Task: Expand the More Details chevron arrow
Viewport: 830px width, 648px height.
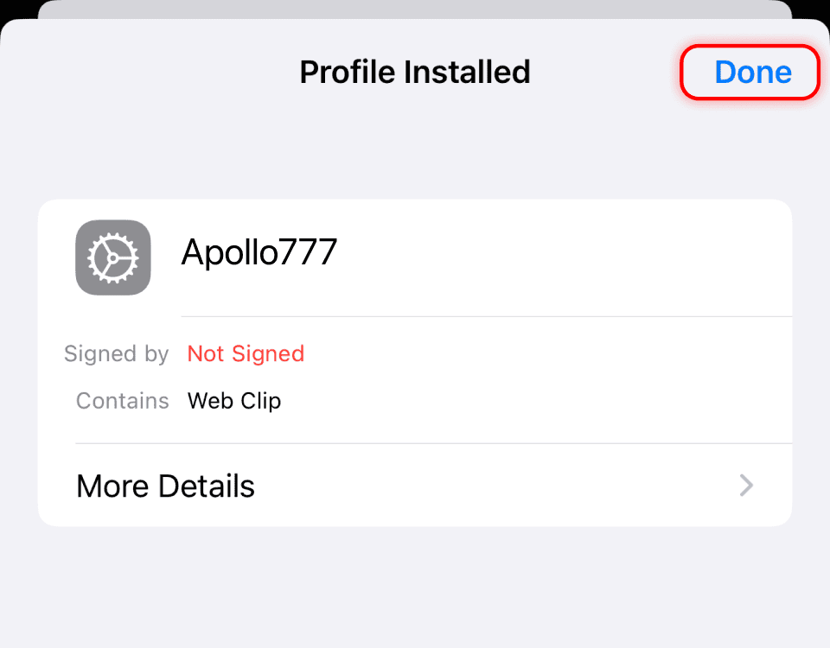Action: point(746,486)
